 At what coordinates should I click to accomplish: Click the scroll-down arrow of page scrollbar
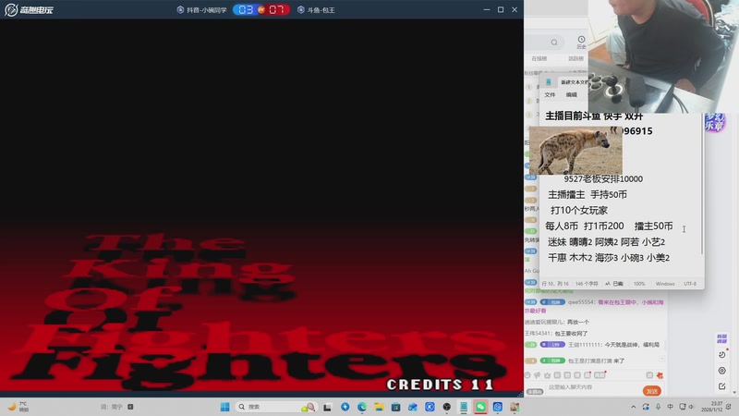(x=734, y=392)
